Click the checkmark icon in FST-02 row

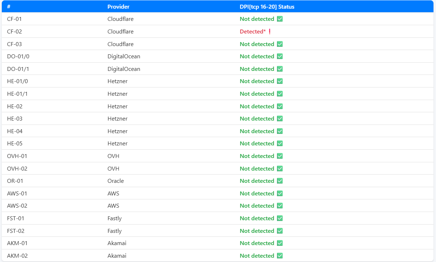[280, 231]
